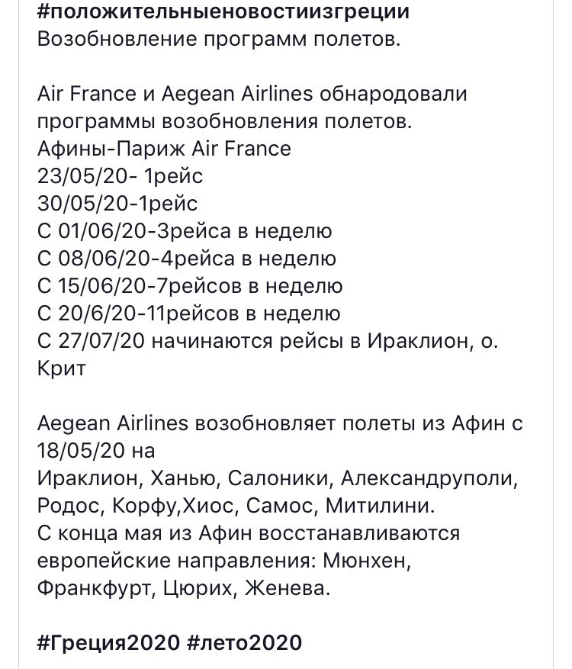This screenshot has width=572, height=669.
Task: Open the #лето2020 hashtag
Action: pyautogui.click(x=244, y=642)
